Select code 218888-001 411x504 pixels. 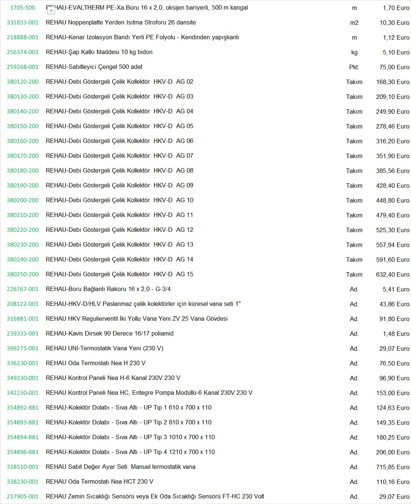(23, 37)
